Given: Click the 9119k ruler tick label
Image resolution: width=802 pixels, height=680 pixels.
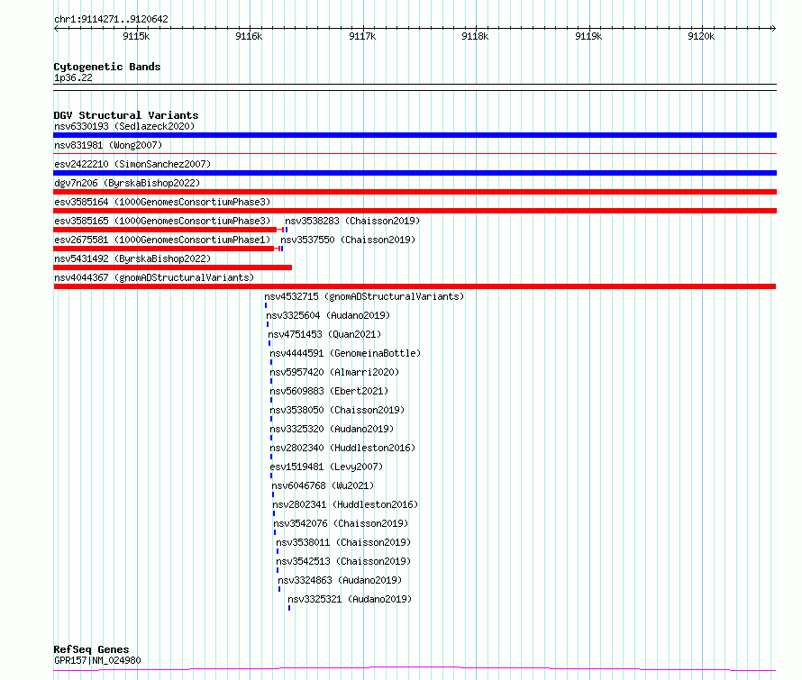Looking at the screenshot, I should point(588,36).
